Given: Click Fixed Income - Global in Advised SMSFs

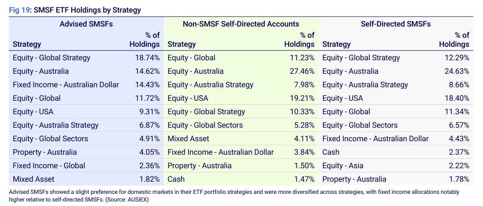Looking at the screenshot, I should [48, 166].
